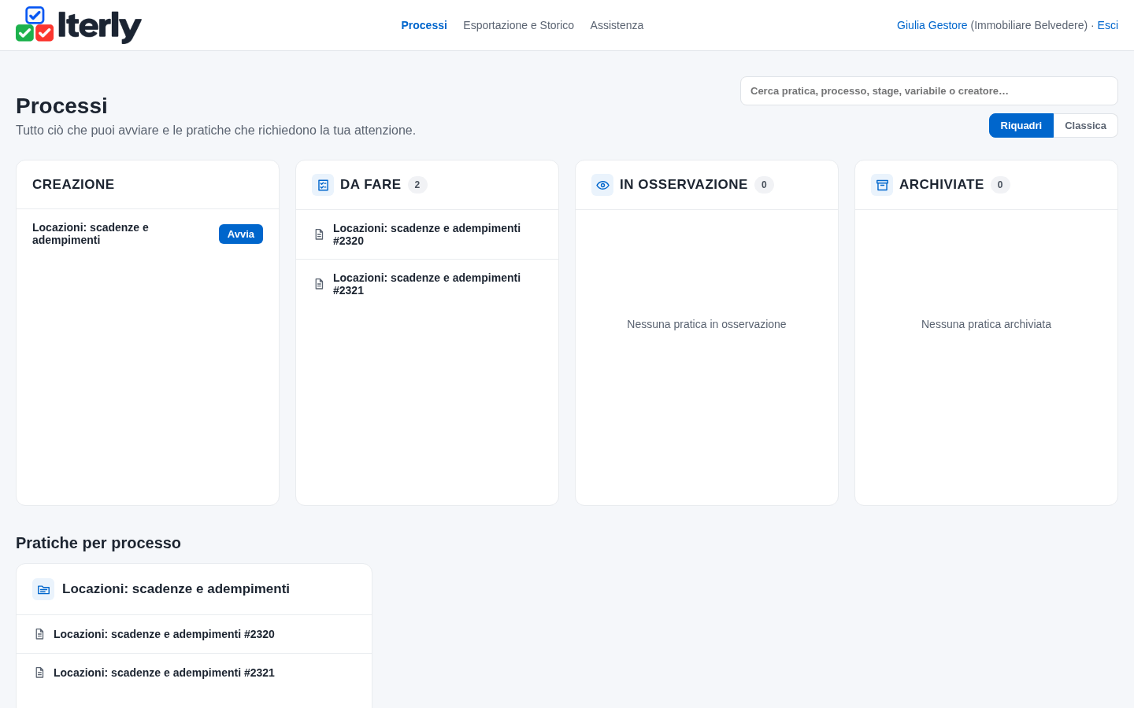Image resolution: width=1134 pixels, height=708 pixels.
Task: Click the Creazione column heading
Action: [x=73, y=184]
